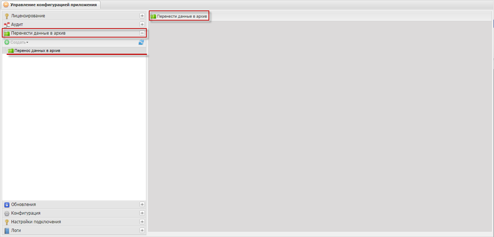The width and height of the screenshot is (494, 237).
Task: Switch to the Управление конфигурацией приложения tab
Action: (51, 5)
